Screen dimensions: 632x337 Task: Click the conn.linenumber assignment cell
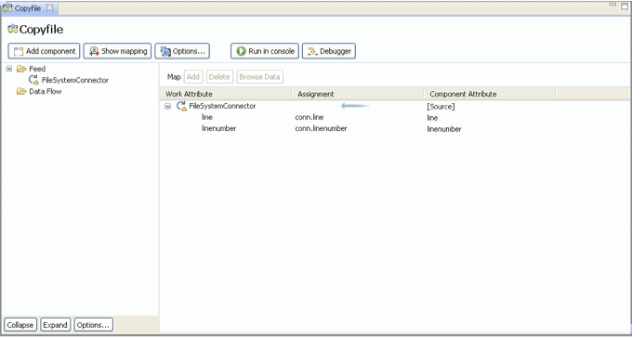pos(321,128)
